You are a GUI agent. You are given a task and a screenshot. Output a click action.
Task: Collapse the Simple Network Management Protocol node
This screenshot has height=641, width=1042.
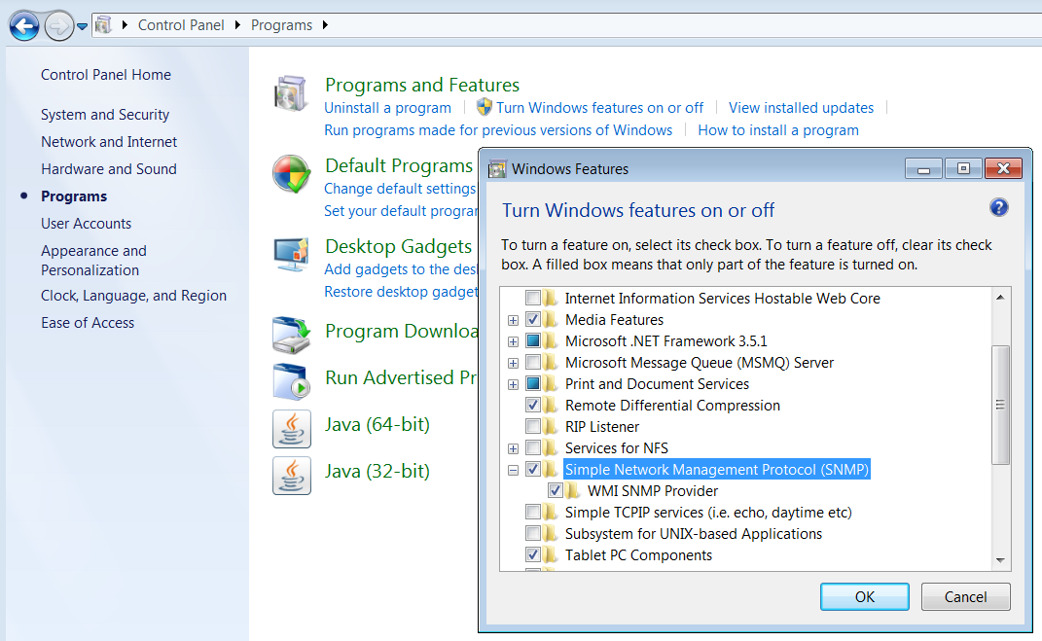click(513, 470)
